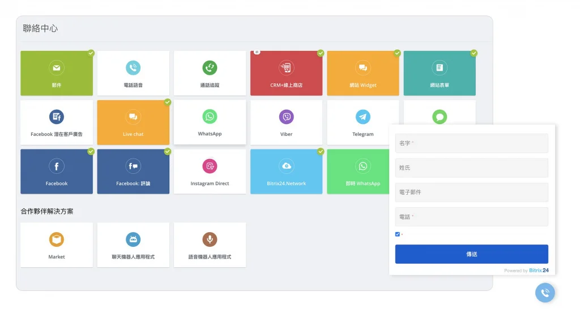580x317 pixels.
Task: Open the 郵件 mail channel tile
Action: click(x=57, y=73)
